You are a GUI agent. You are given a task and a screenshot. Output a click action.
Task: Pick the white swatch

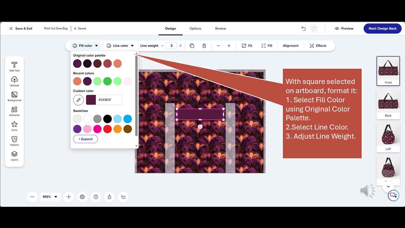coord(87,119)
